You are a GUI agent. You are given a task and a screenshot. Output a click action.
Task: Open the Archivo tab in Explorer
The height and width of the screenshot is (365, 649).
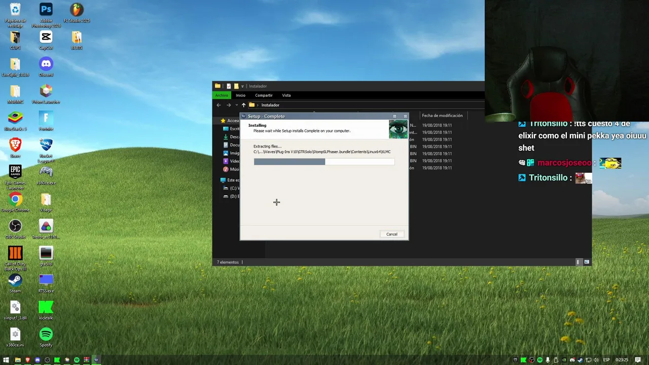coord(222,95)
